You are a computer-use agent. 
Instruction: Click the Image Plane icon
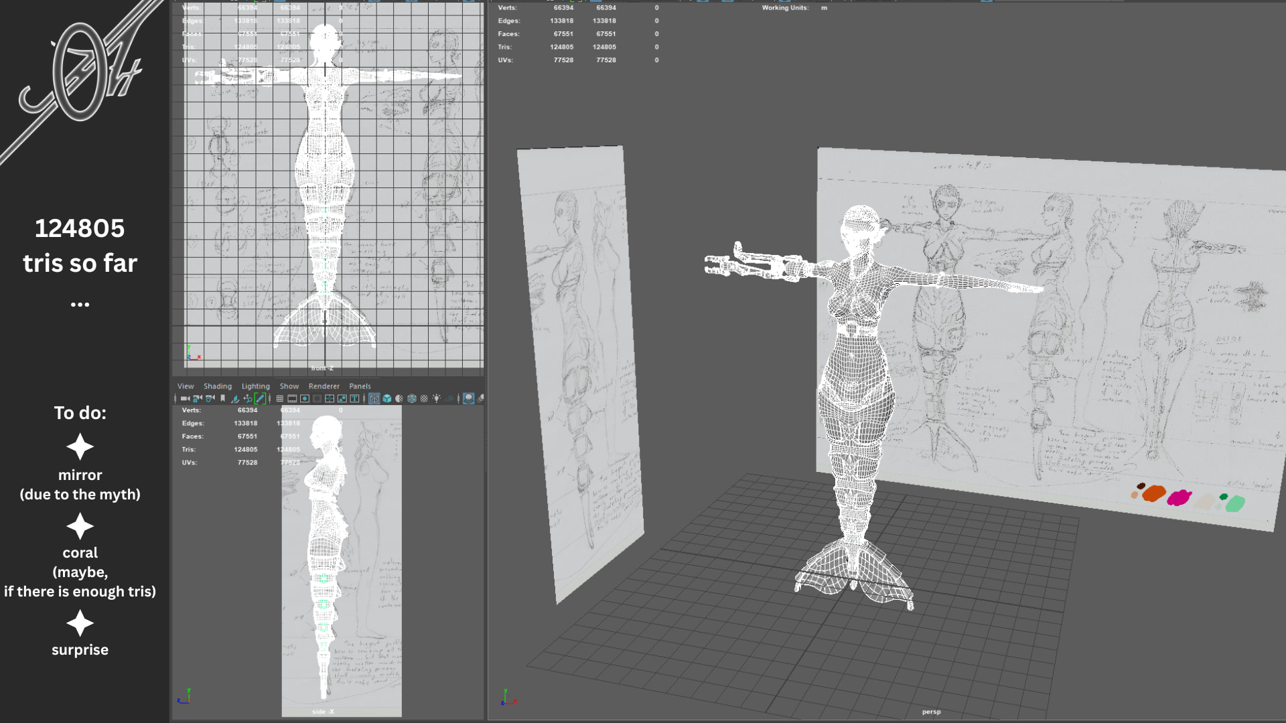coord(235,398)
